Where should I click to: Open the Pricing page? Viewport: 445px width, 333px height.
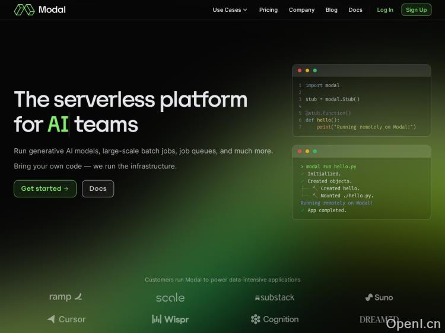tap(268, 10)
